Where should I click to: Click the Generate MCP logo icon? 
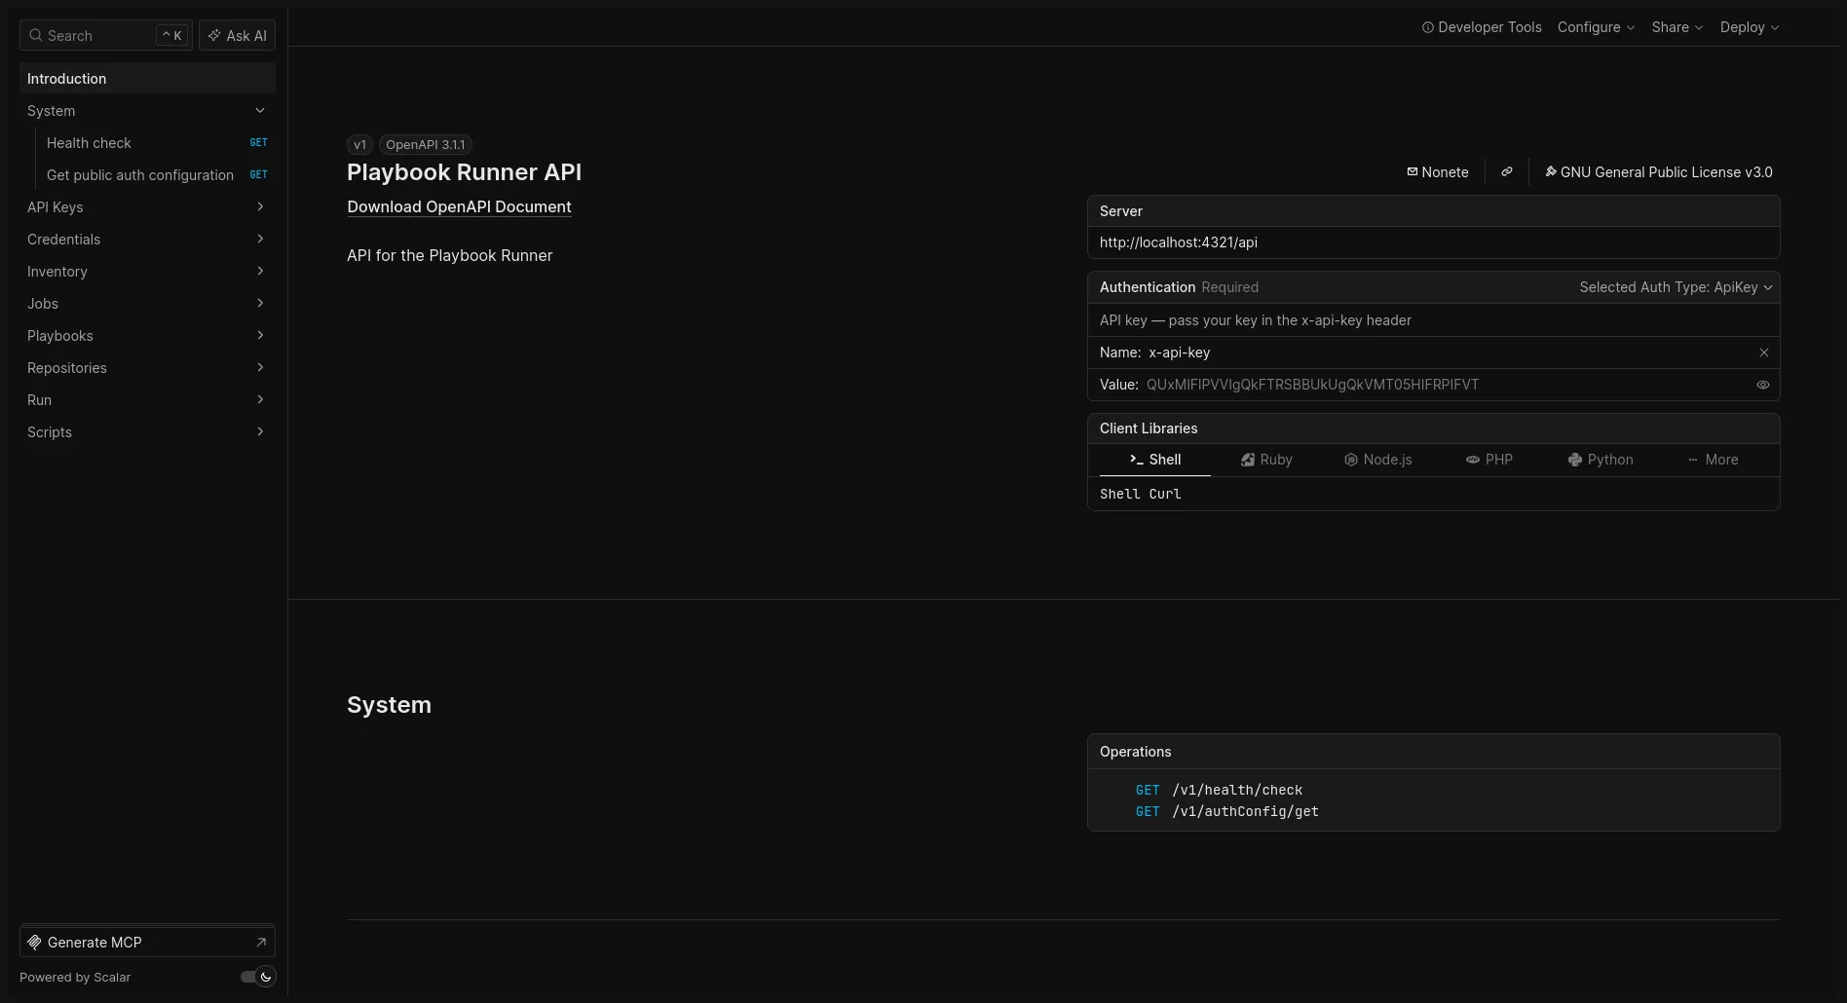click(34, 943)
